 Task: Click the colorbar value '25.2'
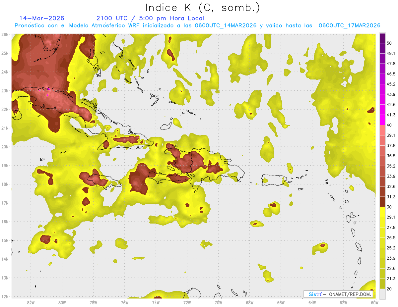(391, 248)
